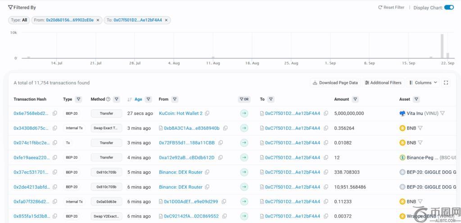This screenshot has width=461, height=223.
Task: Toggle the OR filter between From and To
Action: click(244, 99)
